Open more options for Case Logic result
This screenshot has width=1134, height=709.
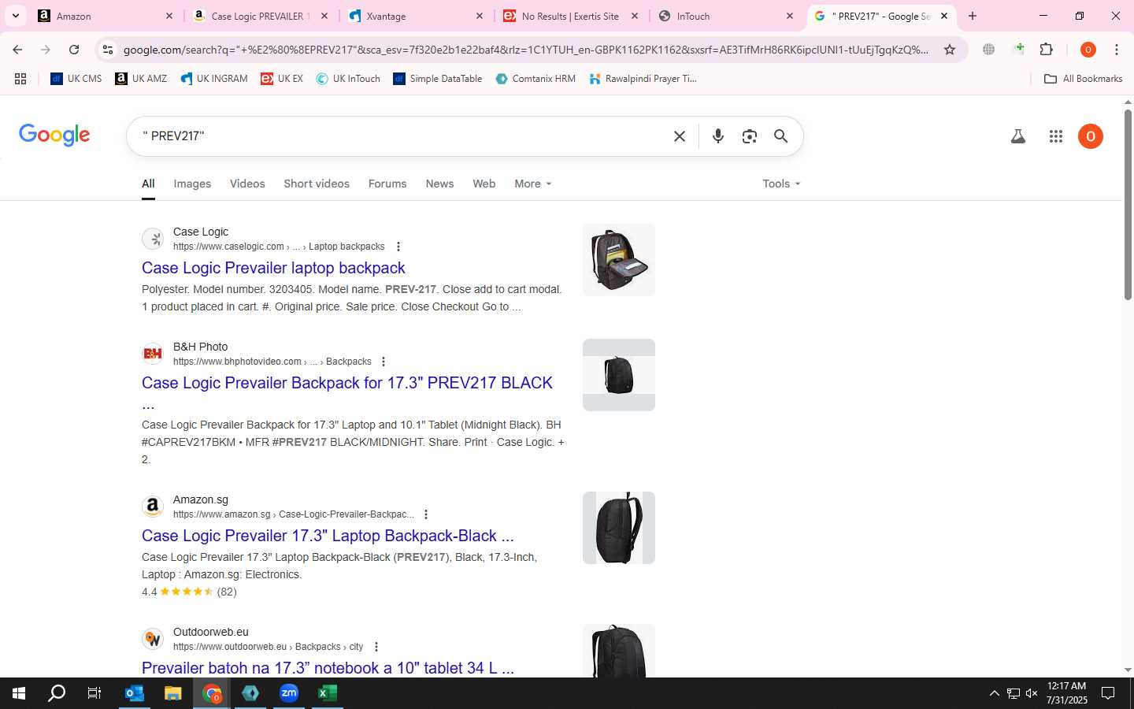click(x=398, y=247)
